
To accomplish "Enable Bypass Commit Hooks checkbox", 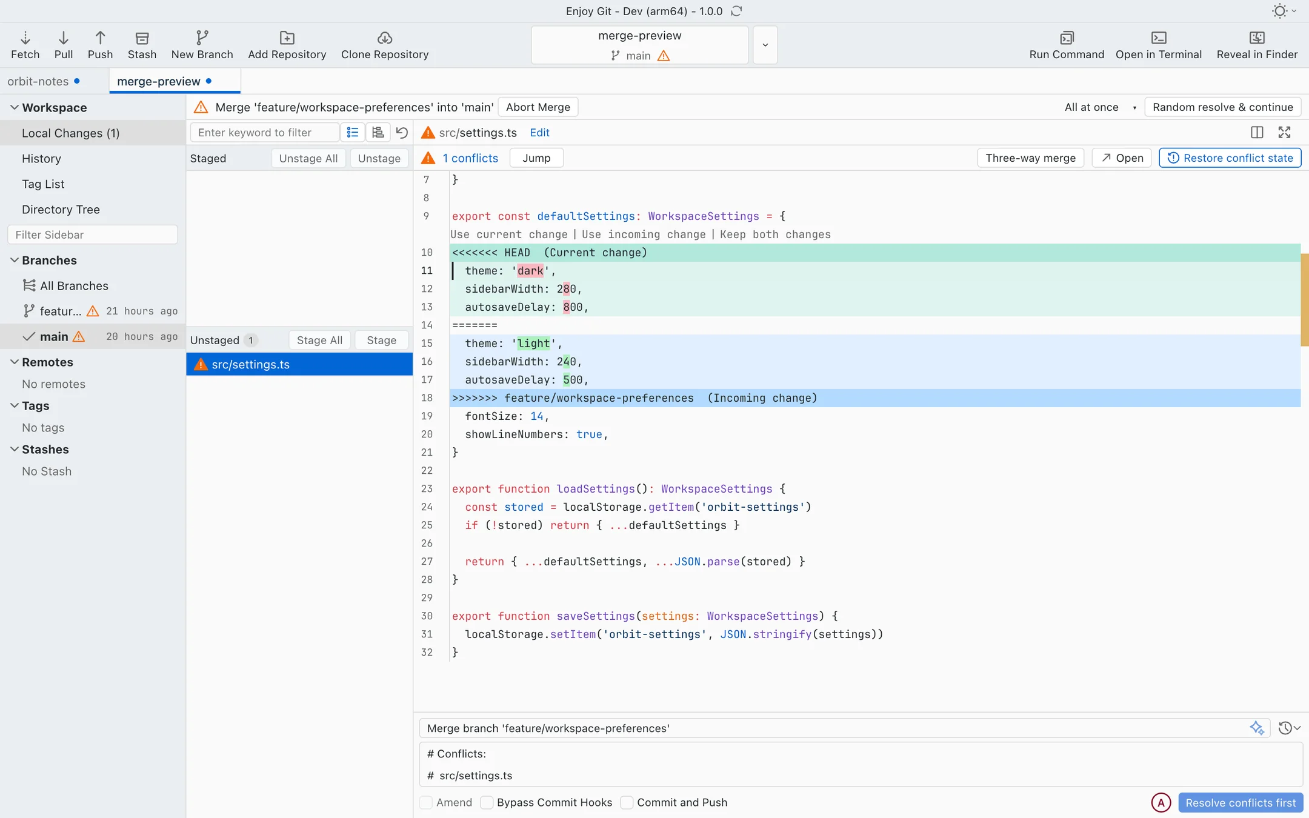I will pos(487,802).
